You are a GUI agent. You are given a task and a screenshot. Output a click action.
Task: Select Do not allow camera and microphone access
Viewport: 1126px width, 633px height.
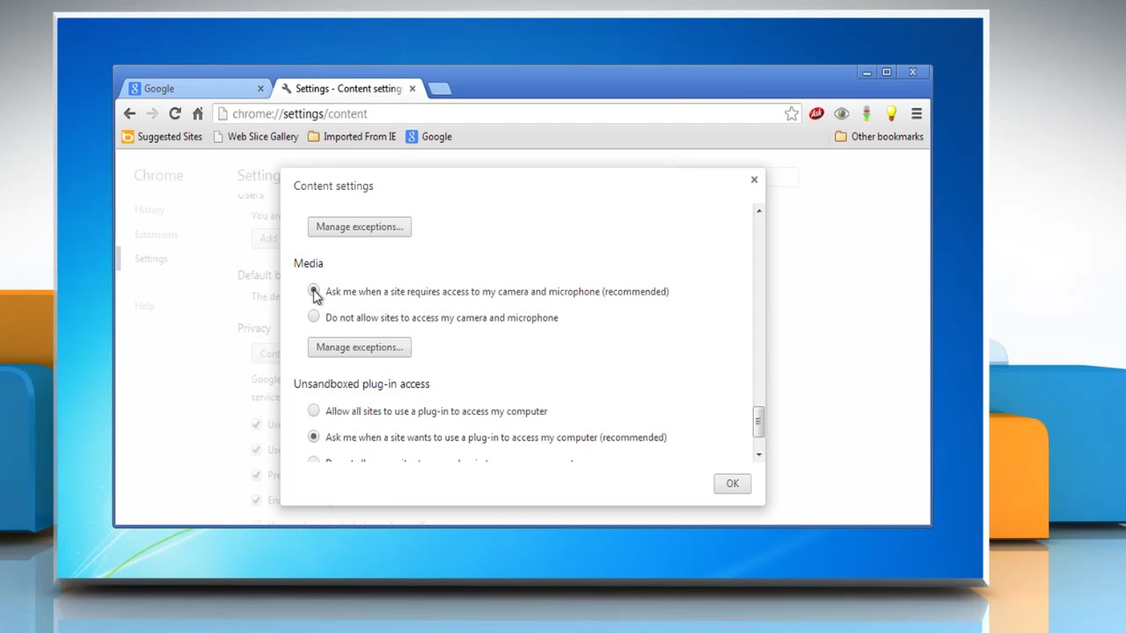(314, 316)
